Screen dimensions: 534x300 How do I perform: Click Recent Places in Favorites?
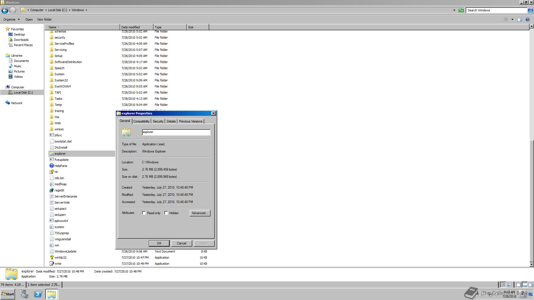(23, 45)
